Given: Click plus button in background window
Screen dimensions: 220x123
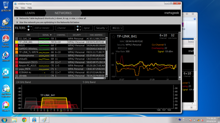Looking at the screenshot, I should (x=191, y=107).
